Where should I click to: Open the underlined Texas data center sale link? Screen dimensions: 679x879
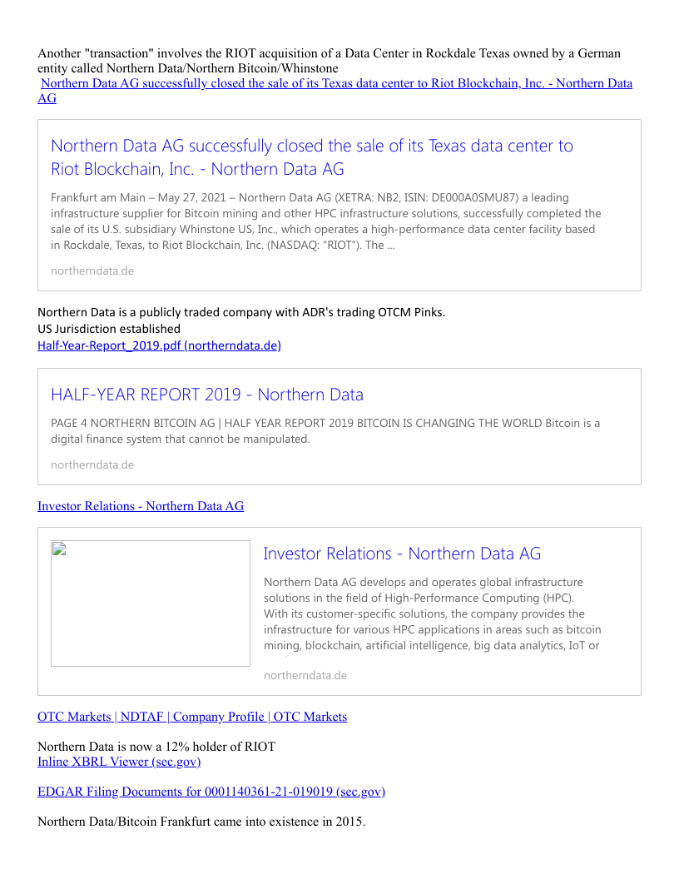(x=336, y=83)
